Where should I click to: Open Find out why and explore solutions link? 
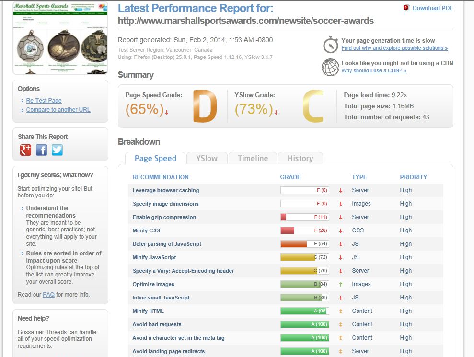tap(394, 48)
